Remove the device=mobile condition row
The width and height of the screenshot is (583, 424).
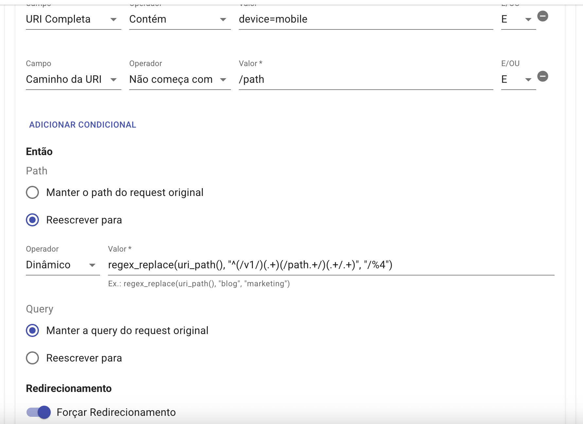click(x=542, y=16)
